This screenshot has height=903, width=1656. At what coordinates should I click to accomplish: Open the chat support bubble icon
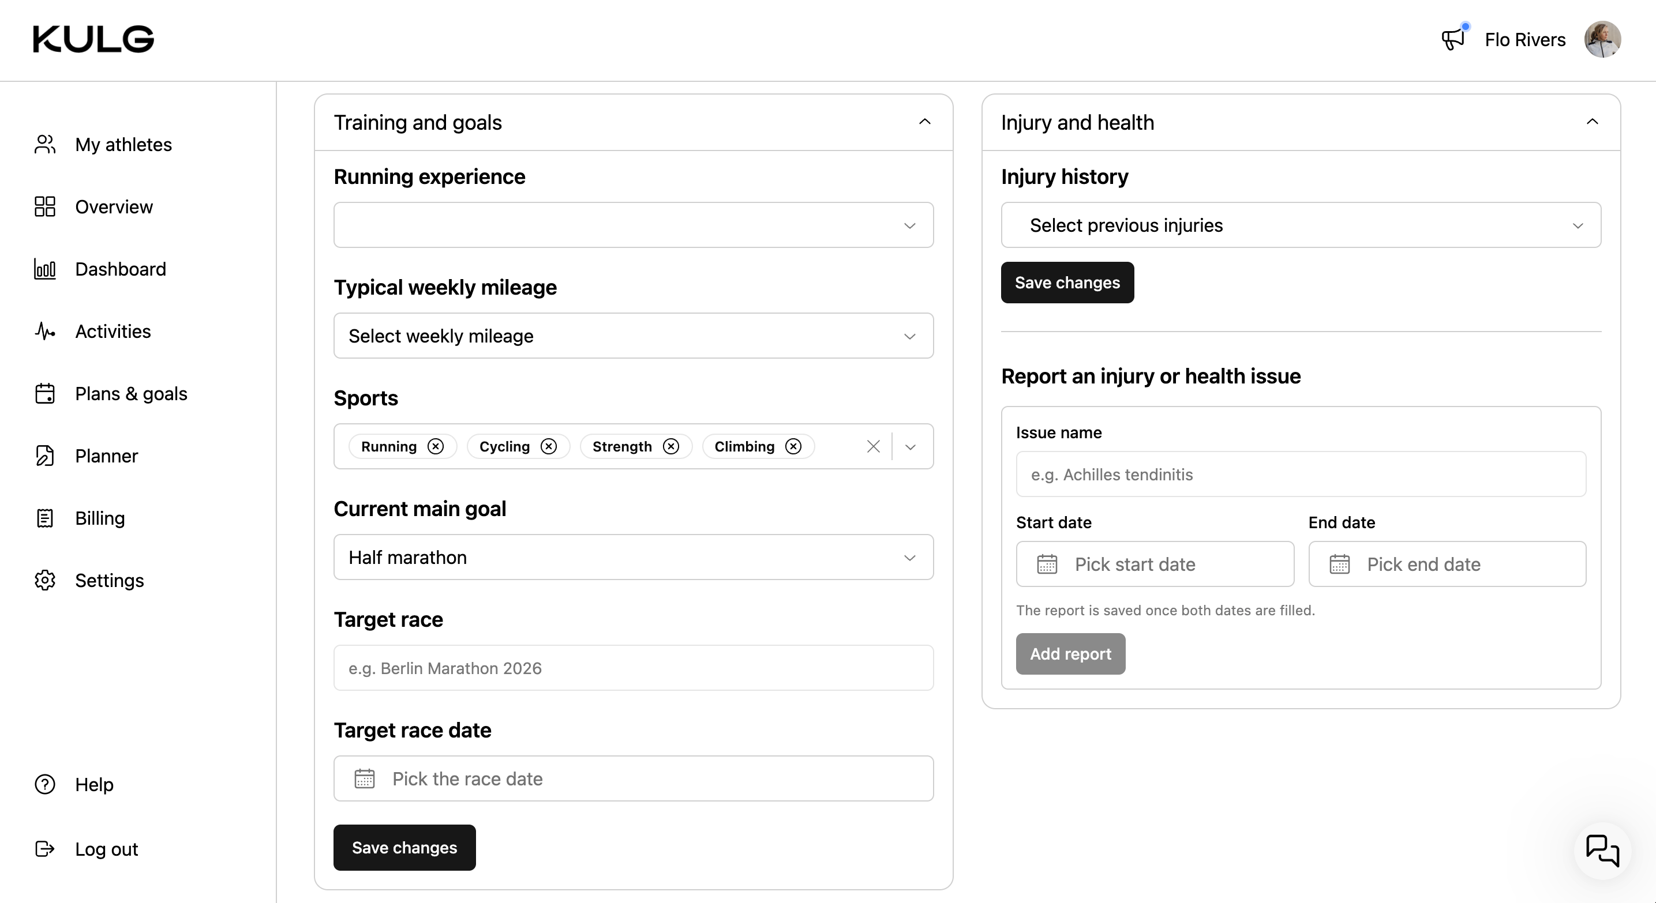pyautogui.click(x=1602, y=851)
